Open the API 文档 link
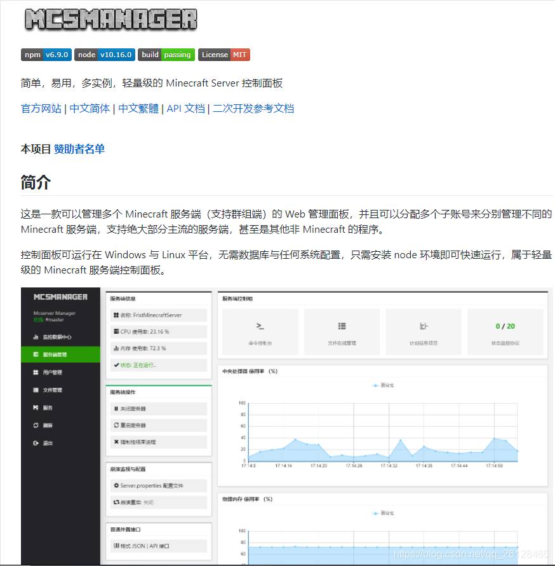 (185, 108)
